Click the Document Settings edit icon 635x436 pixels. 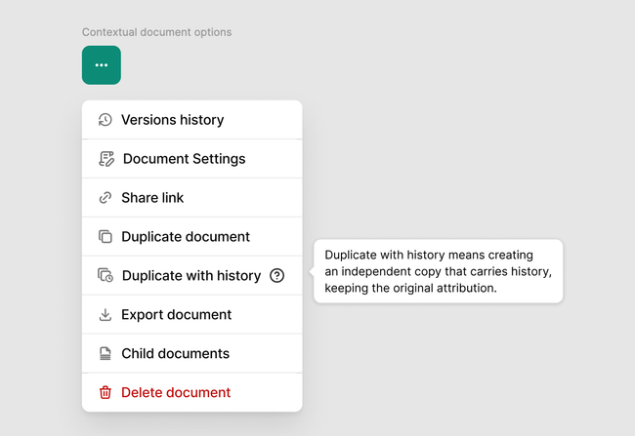[x=106, y=159]
